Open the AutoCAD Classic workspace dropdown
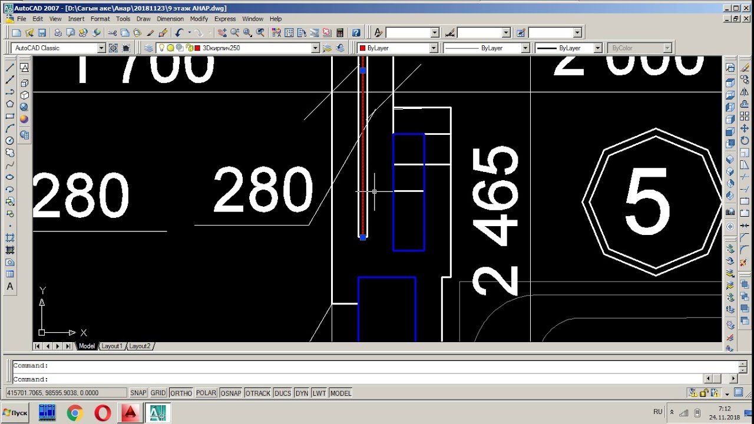 click(x=101, y=48)
